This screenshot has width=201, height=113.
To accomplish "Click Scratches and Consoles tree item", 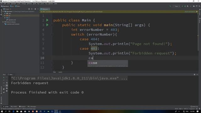I will 12,24.
